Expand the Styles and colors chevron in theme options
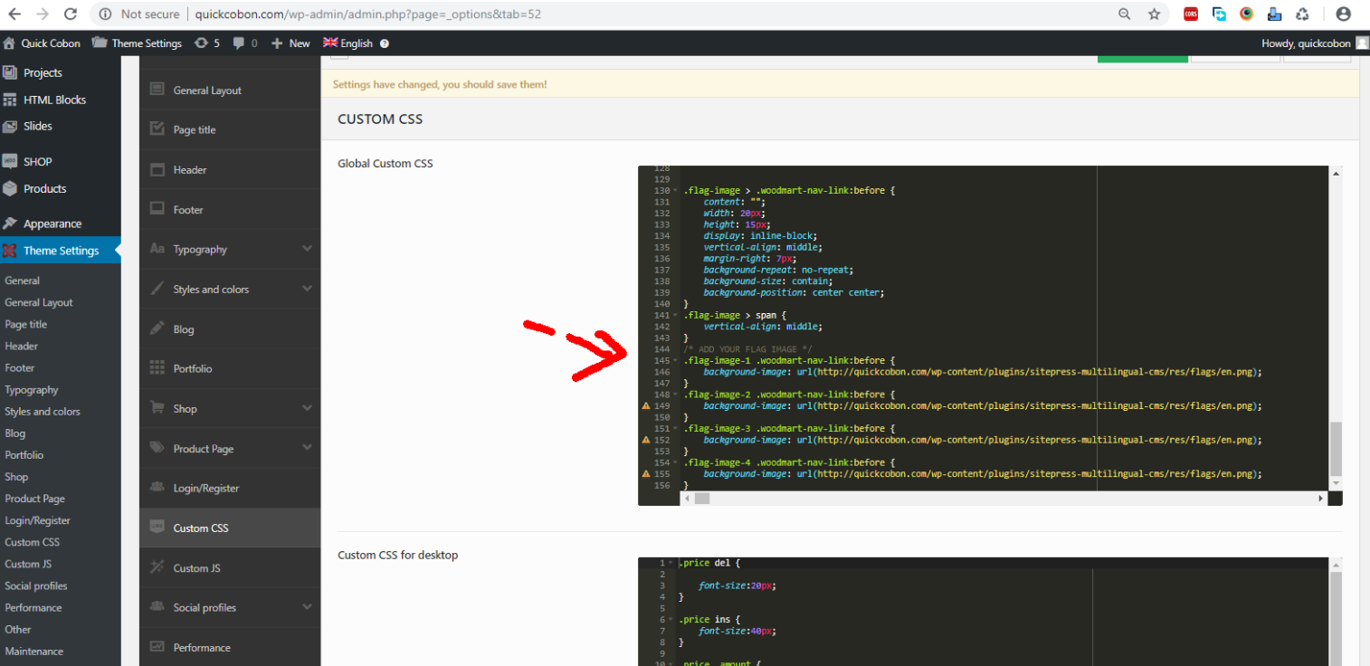The height and width of the screenshot is (666, 1370). point(307,289)
